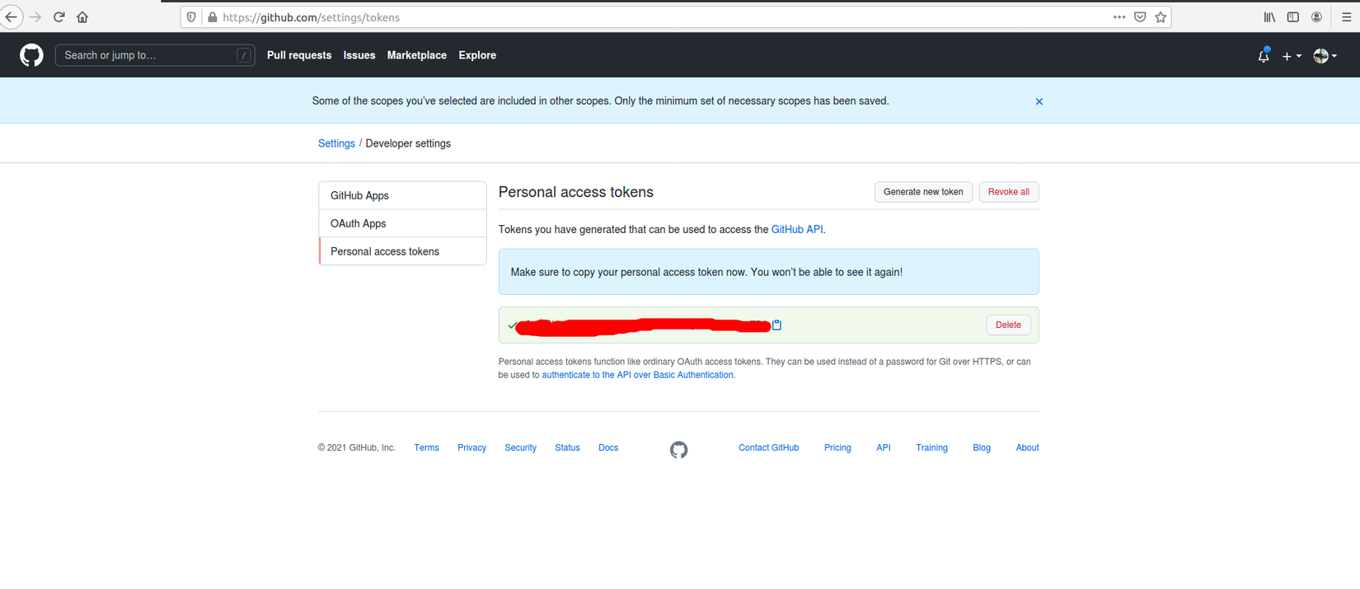The height and width of the screenshot is (589, 1360).
Task: Click Generate new token button
Action: pos(923,192)
